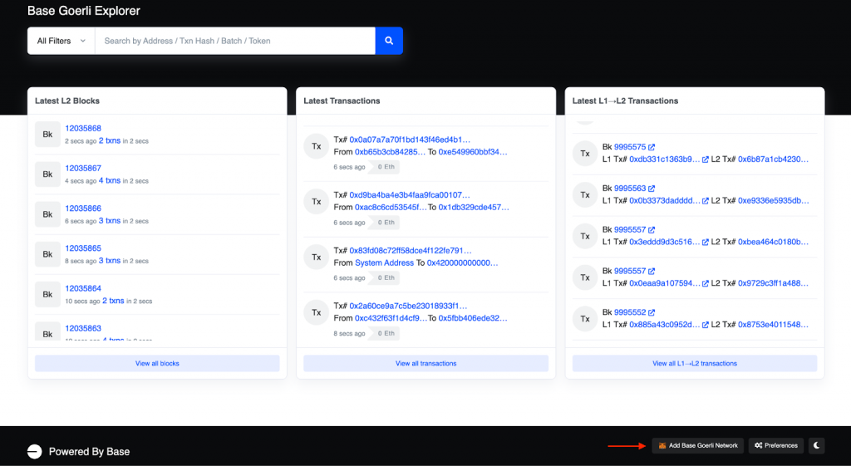Image resolution: width=851 pixels, height=466 pixels.
Task: Click Bk icon beside block 12035866
Action: 47,214
